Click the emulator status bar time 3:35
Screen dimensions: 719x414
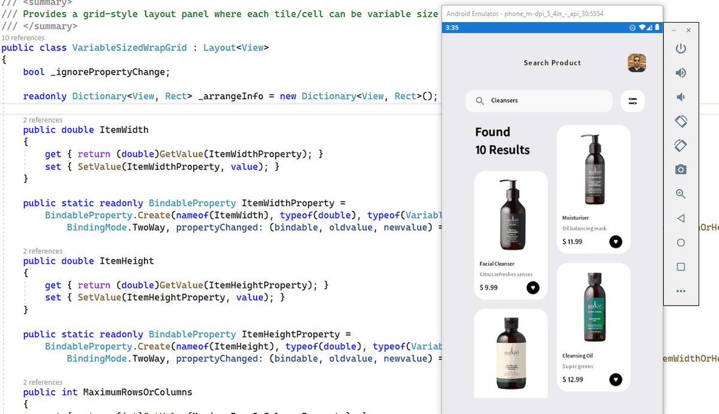click(x=452, y=28)
